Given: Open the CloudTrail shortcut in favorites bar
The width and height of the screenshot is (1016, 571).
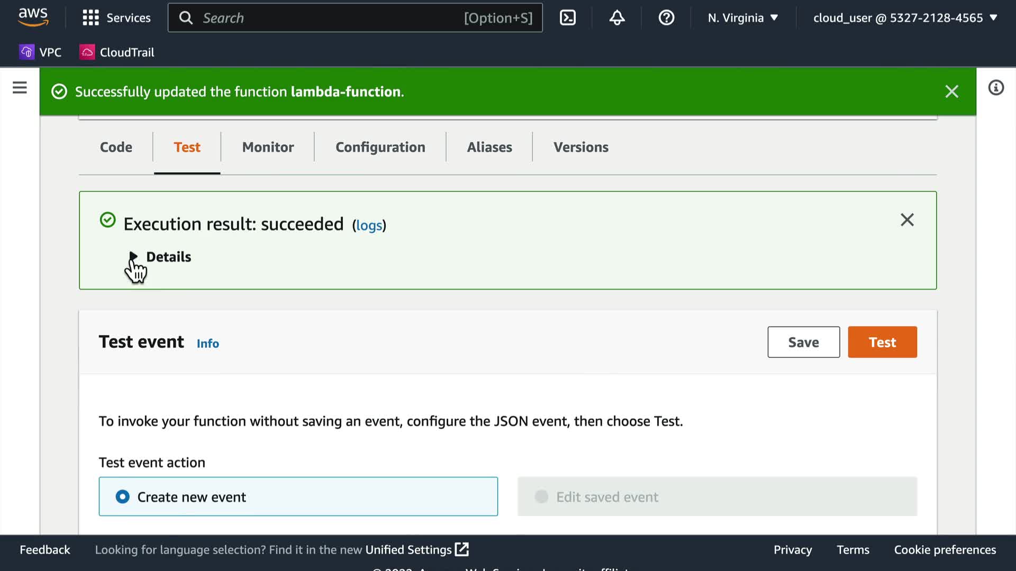Looking at the screenshot, I should (117, 52).
